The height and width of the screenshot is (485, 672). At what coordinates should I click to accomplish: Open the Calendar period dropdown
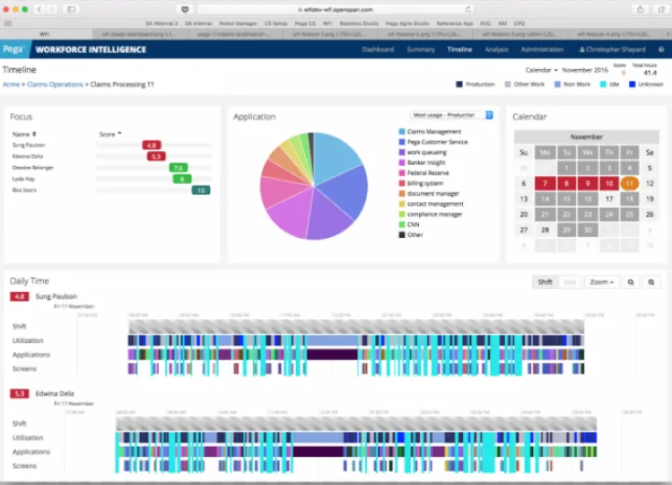(541, 70)
